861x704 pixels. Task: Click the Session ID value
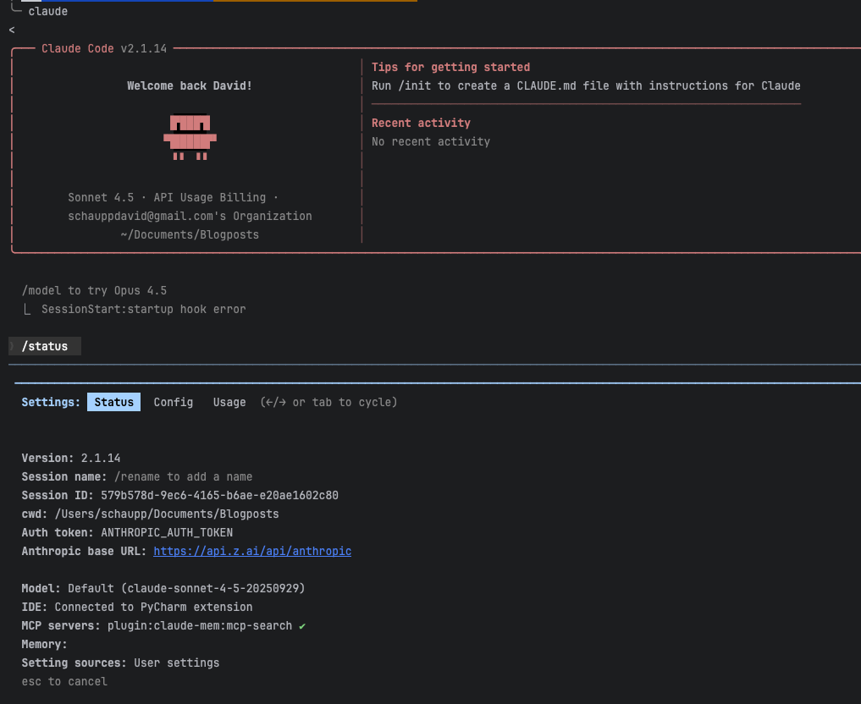pyautogui.click(x=219, y=495)
